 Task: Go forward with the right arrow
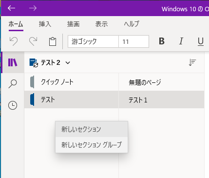pos(33,8)
